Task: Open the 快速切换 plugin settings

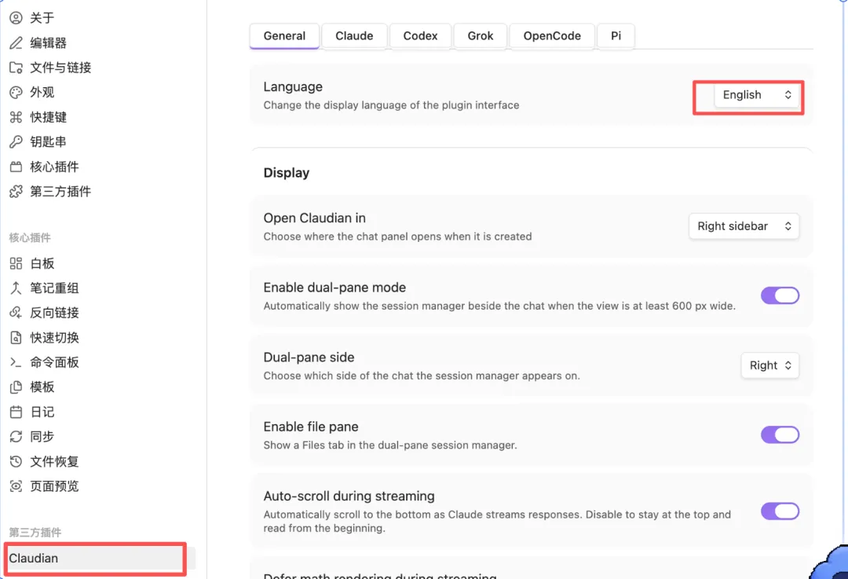Action: (55, 338)
